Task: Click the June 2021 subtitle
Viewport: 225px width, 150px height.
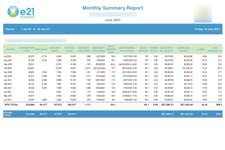Action: (113, 20)
